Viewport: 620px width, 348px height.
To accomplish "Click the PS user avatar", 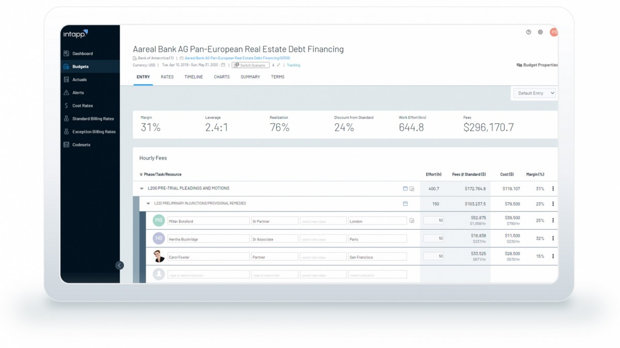I will click(x=553, y=32).
